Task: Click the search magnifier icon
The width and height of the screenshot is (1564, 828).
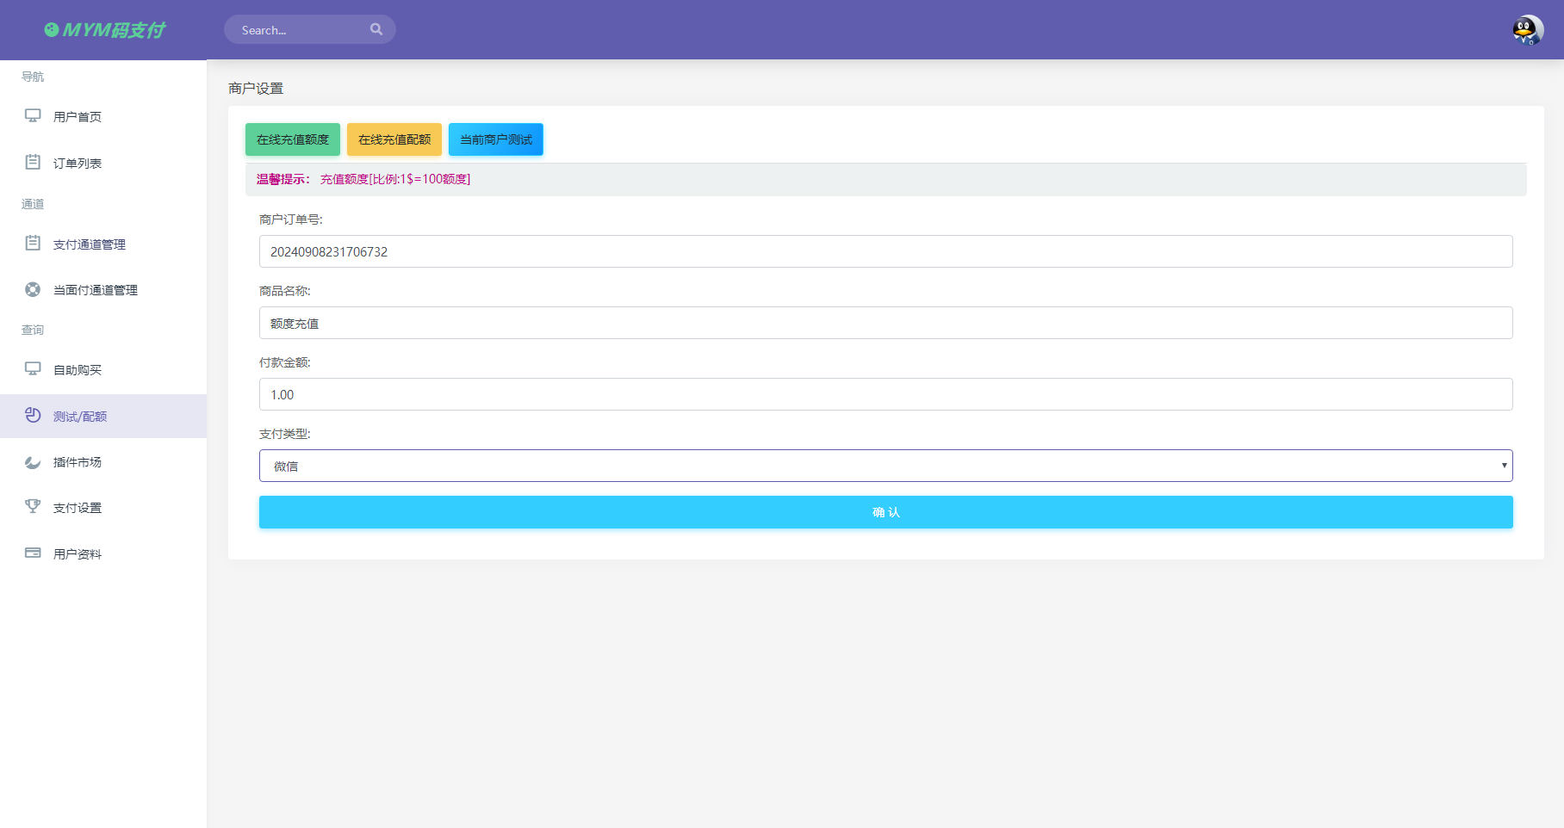Action: point(376,29)
